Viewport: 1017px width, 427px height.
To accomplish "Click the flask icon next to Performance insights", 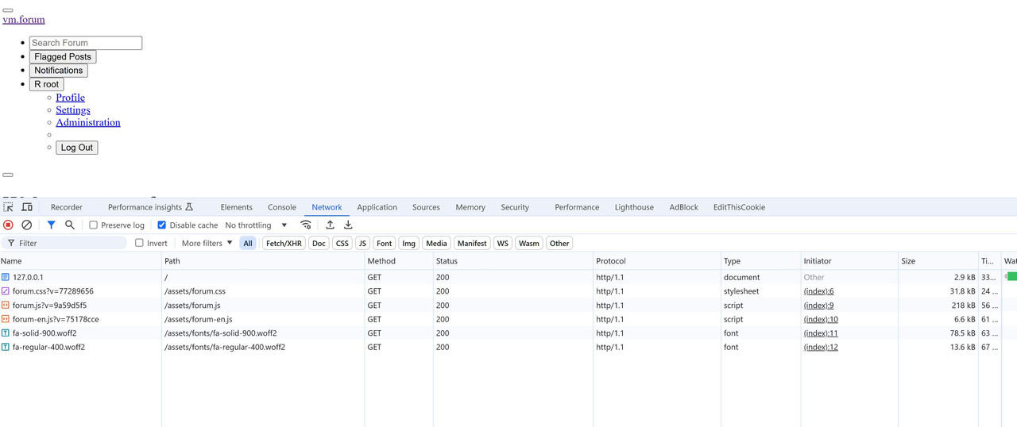I will (x=189, y=207).
